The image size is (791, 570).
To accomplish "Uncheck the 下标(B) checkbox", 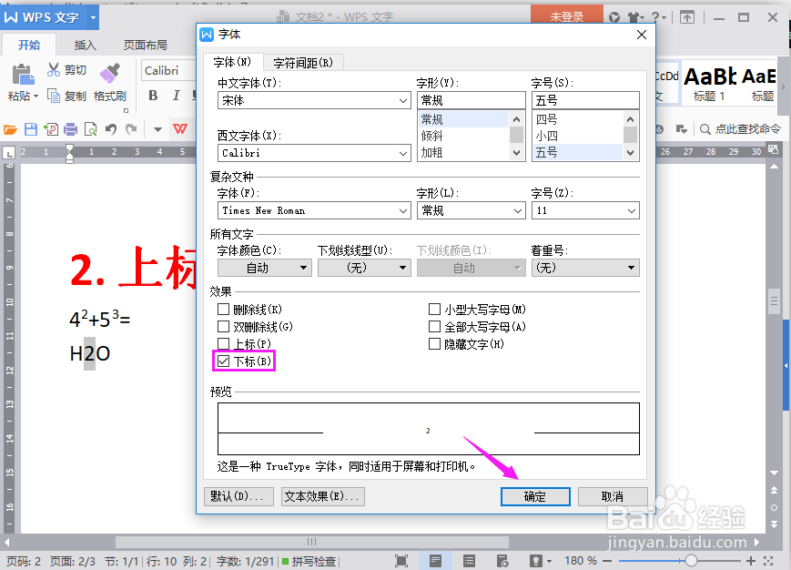I will coord(223,361).
